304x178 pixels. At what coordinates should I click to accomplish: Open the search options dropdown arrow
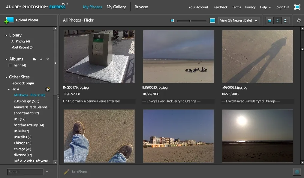coord(47,172)
